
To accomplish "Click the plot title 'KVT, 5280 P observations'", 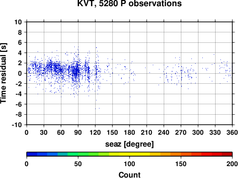I will coord(129,3).
